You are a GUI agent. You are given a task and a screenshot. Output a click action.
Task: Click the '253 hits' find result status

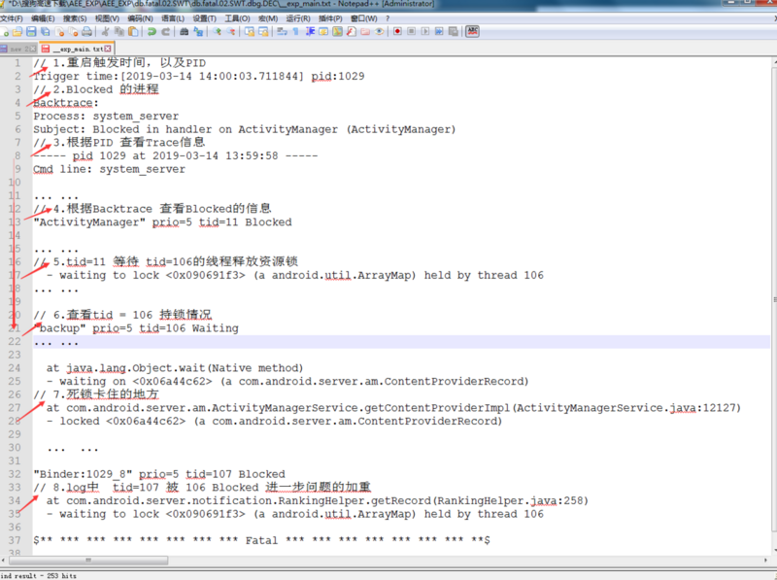coord(61,575)
